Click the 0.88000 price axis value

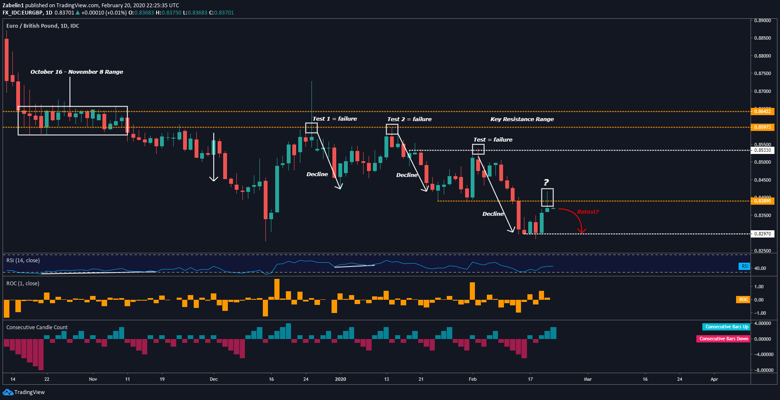763,56
